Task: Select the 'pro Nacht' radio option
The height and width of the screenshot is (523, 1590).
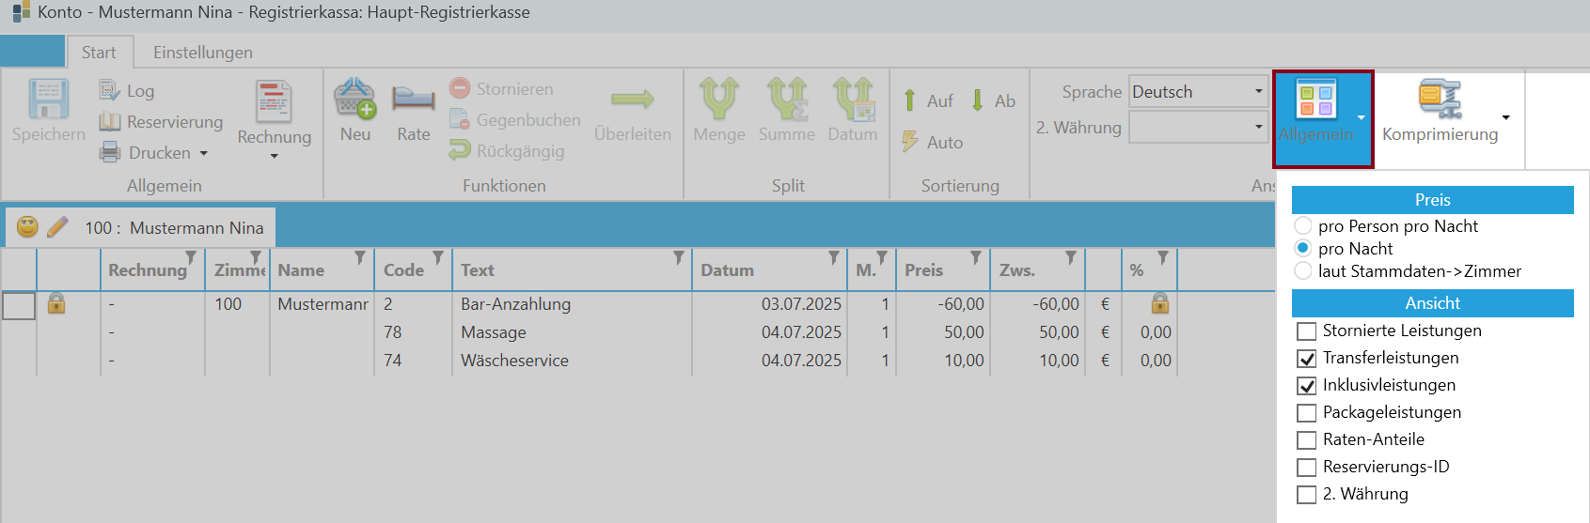Action: pos(1303,248)
